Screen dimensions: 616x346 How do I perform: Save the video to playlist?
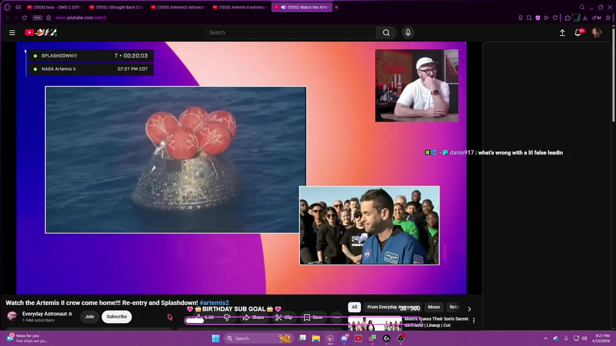313,317
